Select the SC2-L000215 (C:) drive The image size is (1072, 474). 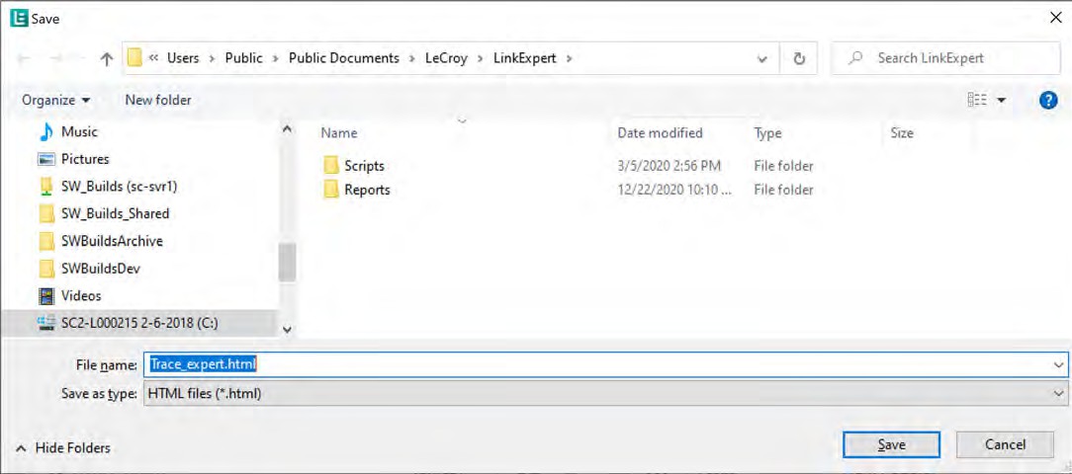[129, 323]
